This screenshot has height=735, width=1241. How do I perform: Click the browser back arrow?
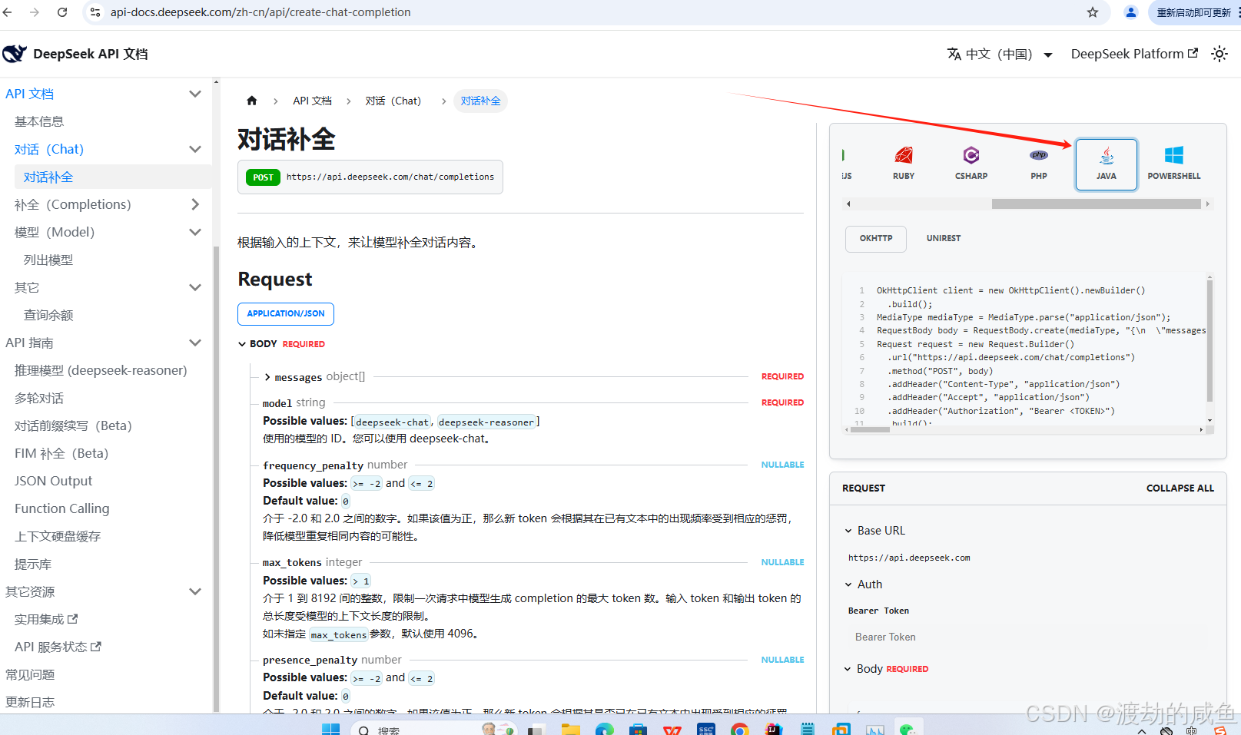click(x=8, y=12)
